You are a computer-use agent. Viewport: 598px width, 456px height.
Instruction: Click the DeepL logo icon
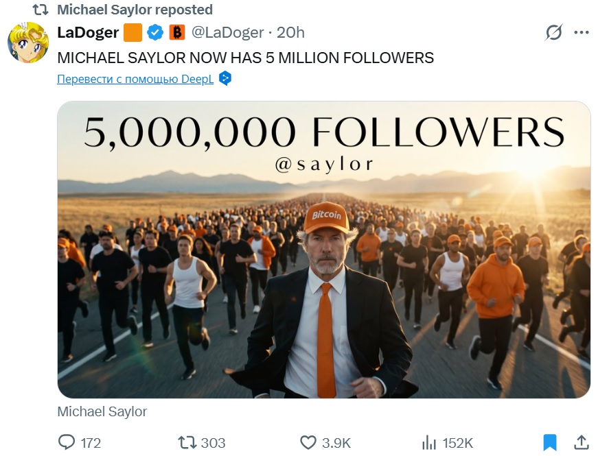point(225,79)
